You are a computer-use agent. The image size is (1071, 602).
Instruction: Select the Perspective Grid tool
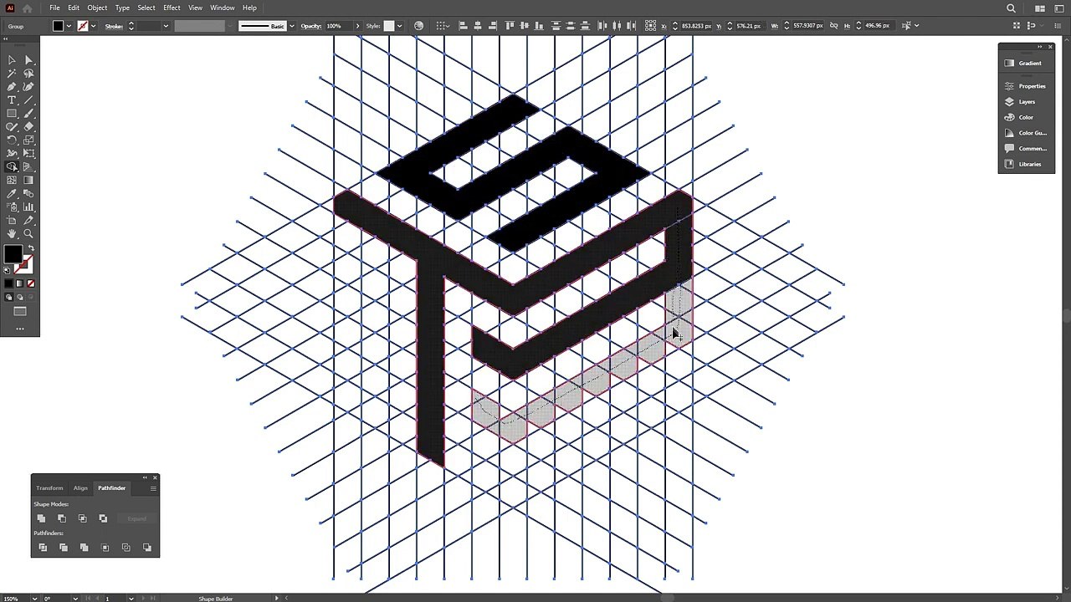pos(28,167)
